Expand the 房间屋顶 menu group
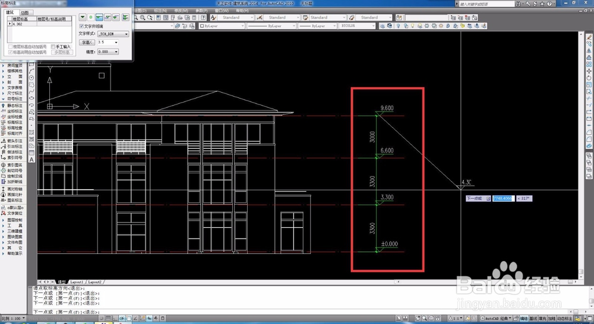The image size is (594, 324). [x=12, y=65]
